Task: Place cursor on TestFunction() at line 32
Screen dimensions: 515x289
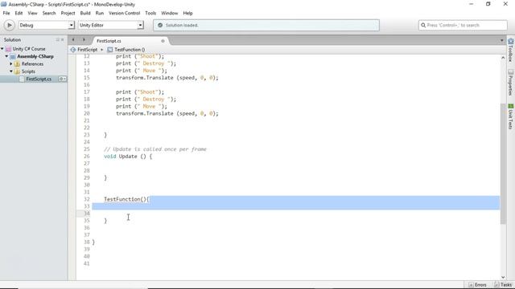Action: 126,199
